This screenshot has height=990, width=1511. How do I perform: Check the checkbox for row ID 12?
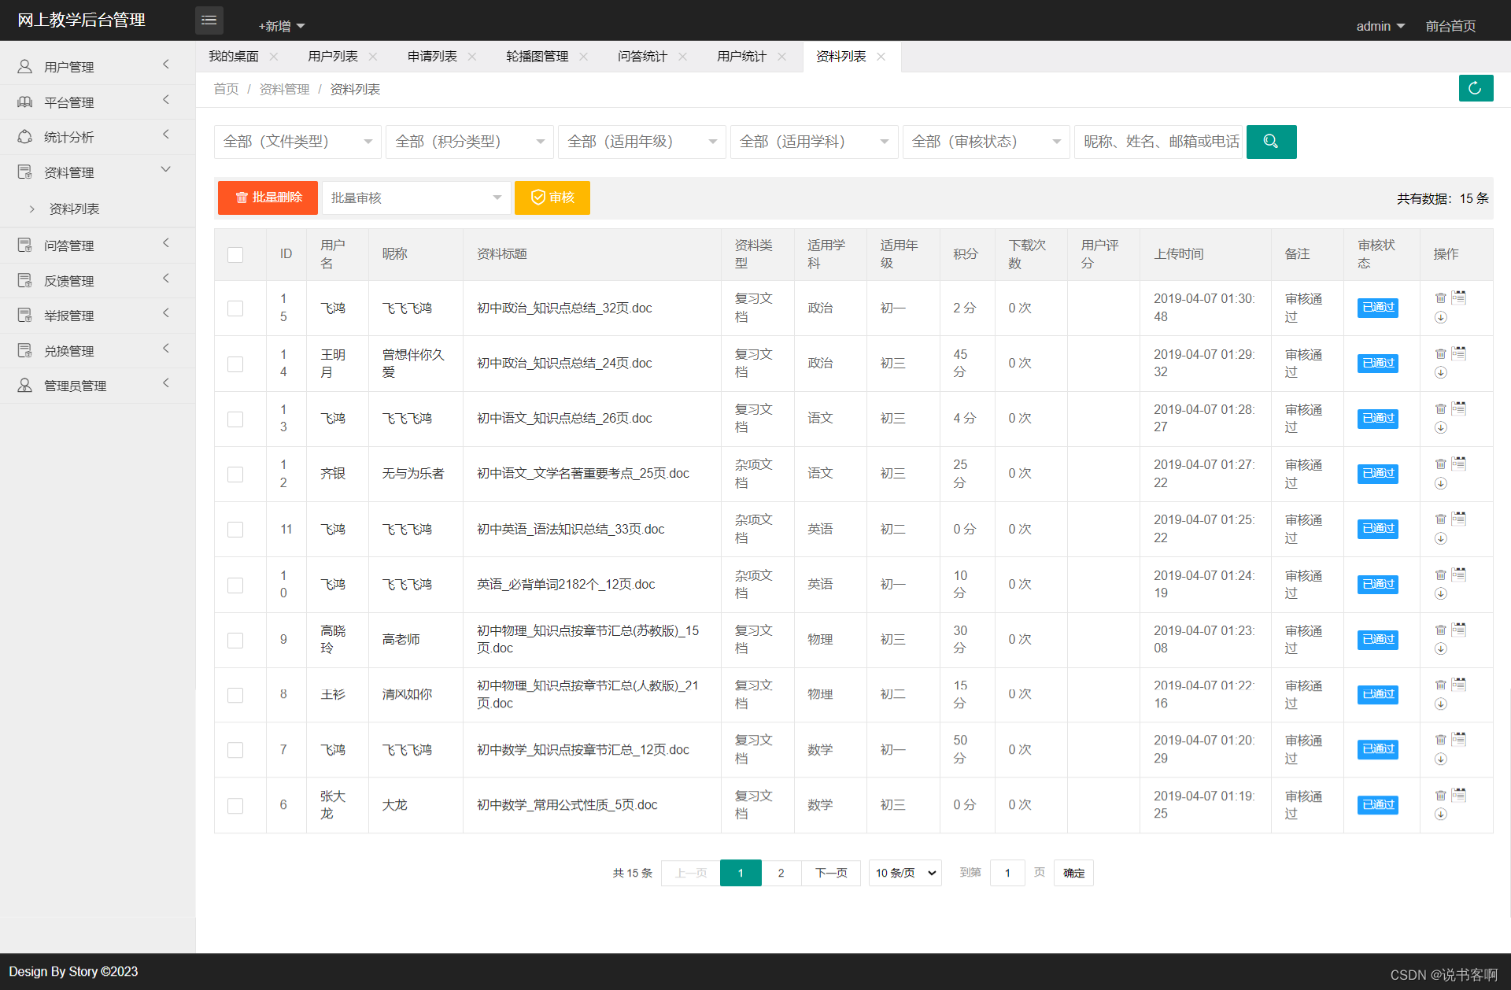(x=235, y=474)
